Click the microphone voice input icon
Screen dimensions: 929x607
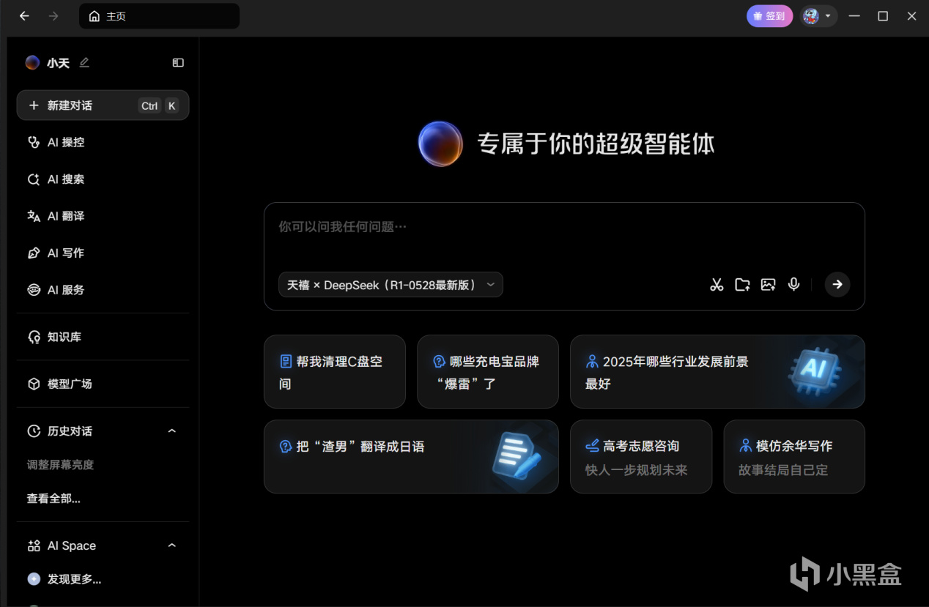793,285
